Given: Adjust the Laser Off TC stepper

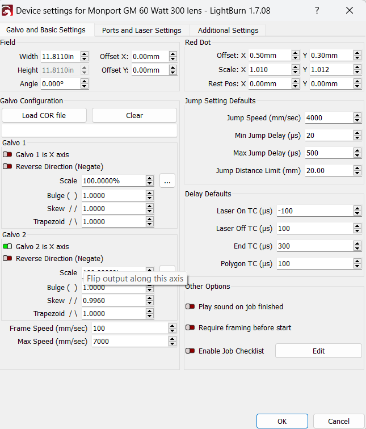Looking at the screenshot, I should (x=357, y=229).
